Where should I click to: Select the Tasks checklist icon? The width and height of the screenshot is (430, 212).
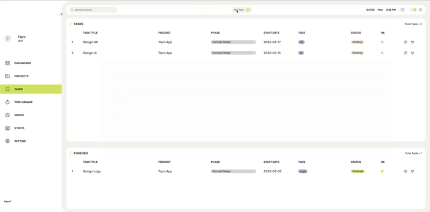[8, 89]
